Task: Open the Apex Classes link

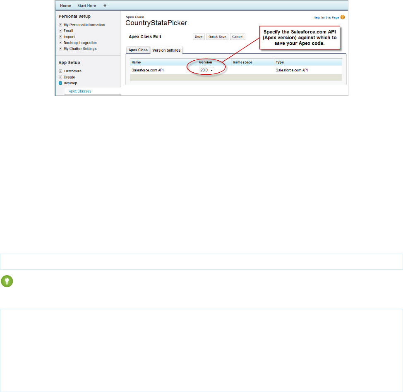Action: [80, 91]
